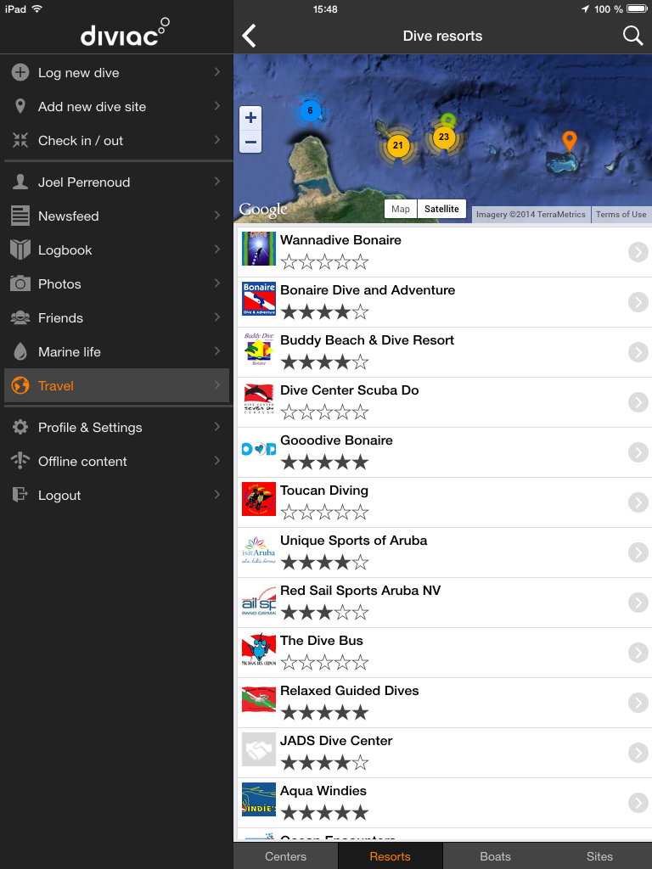The width and height of the screenshot is (652, 869).
Task: Click the orange Travel globe icon
Action: click(20, 385)
